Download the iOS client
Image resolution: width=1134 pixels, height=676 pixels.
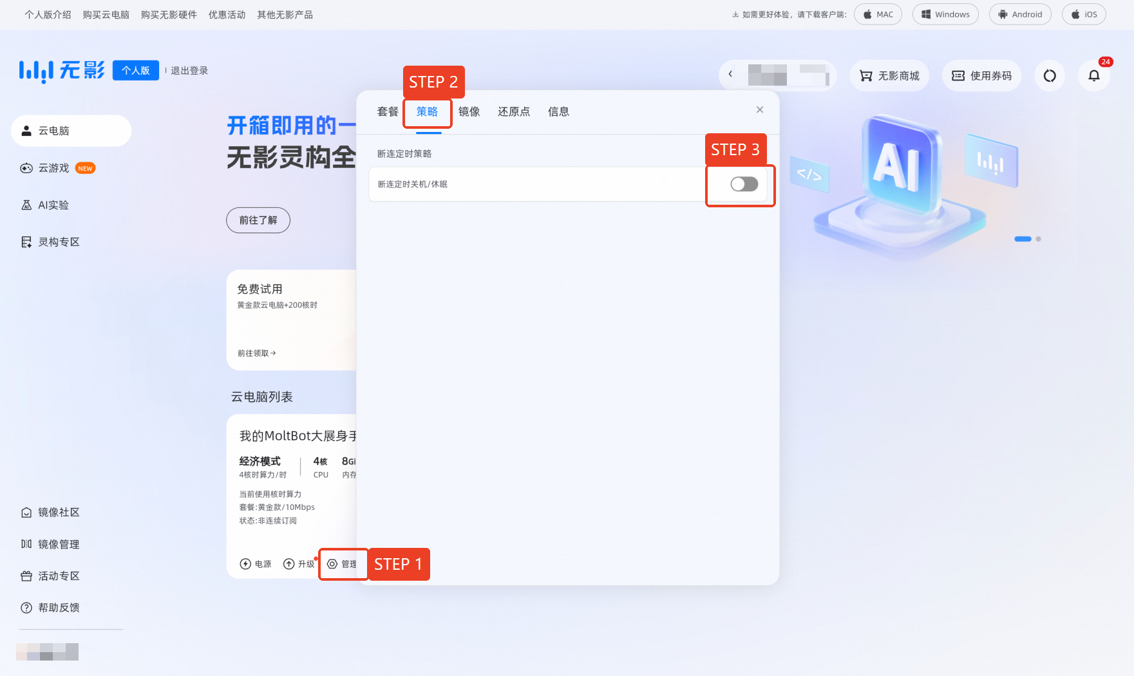(1084, 14)
